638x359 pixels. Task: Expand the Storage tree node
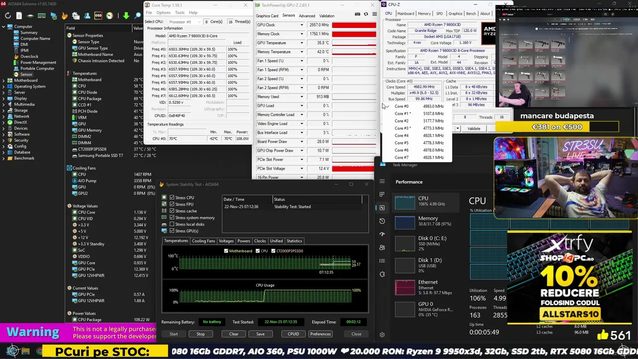3,110
